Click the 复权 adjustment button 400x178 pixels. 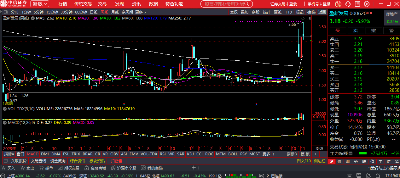coord(234,12)
